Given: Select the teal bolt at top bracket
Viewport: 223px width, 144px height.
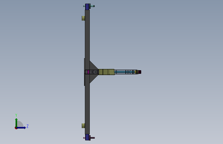Looking at the screenshot, I should [92, 6].
